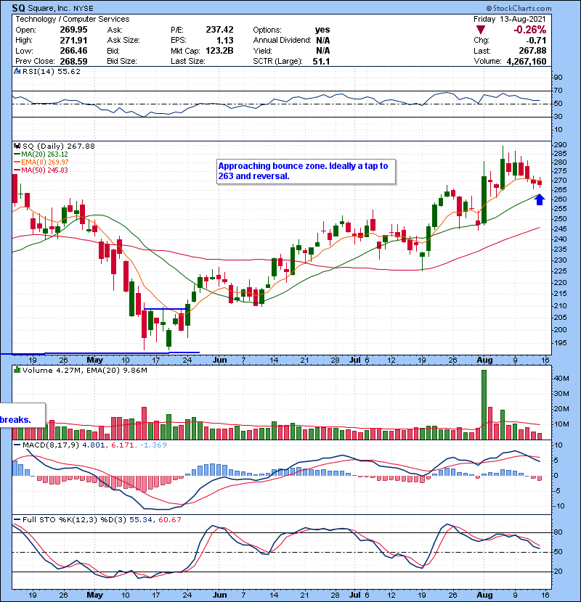Click the stochastic %K value 55.34

(x=140, y=519)
